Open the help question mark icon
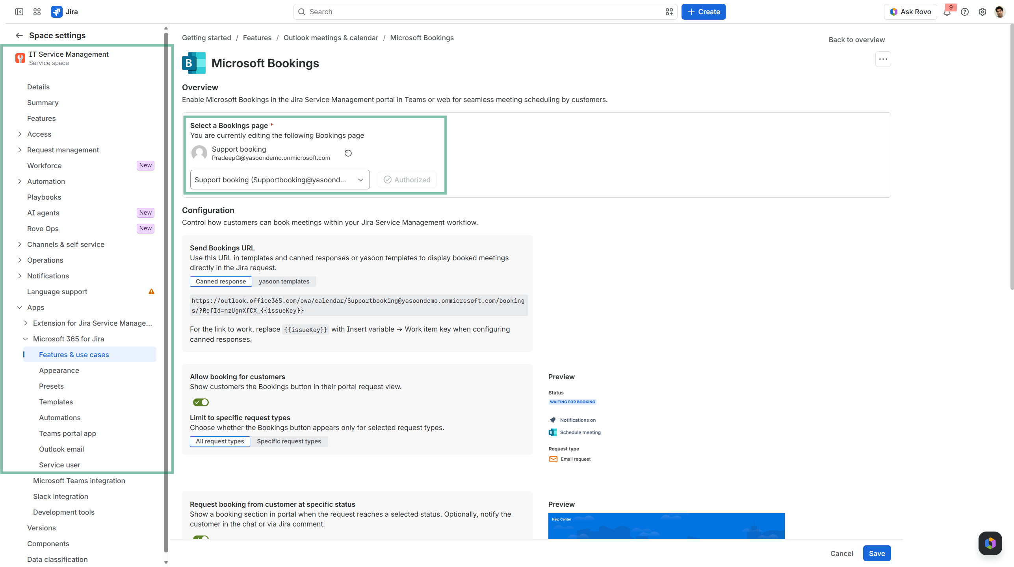 point(965,12)
